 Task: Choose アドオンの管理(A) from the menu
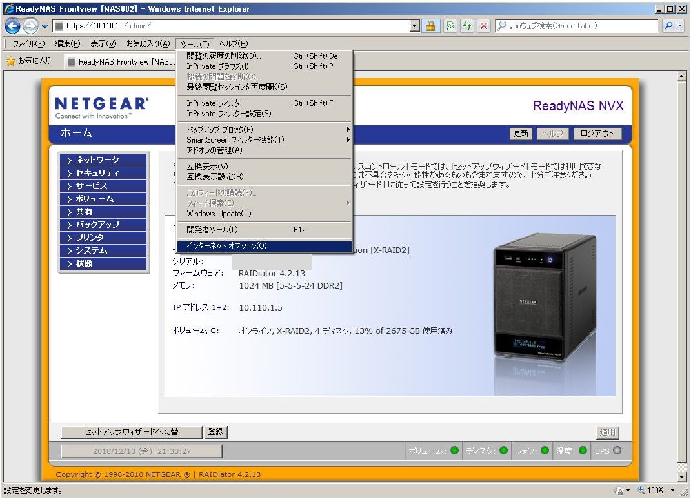[265, 150]
